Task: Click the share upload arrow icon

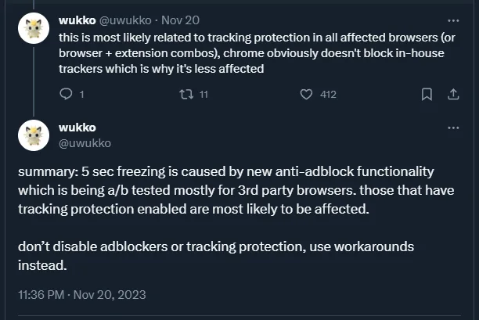Action: (453, 94)
